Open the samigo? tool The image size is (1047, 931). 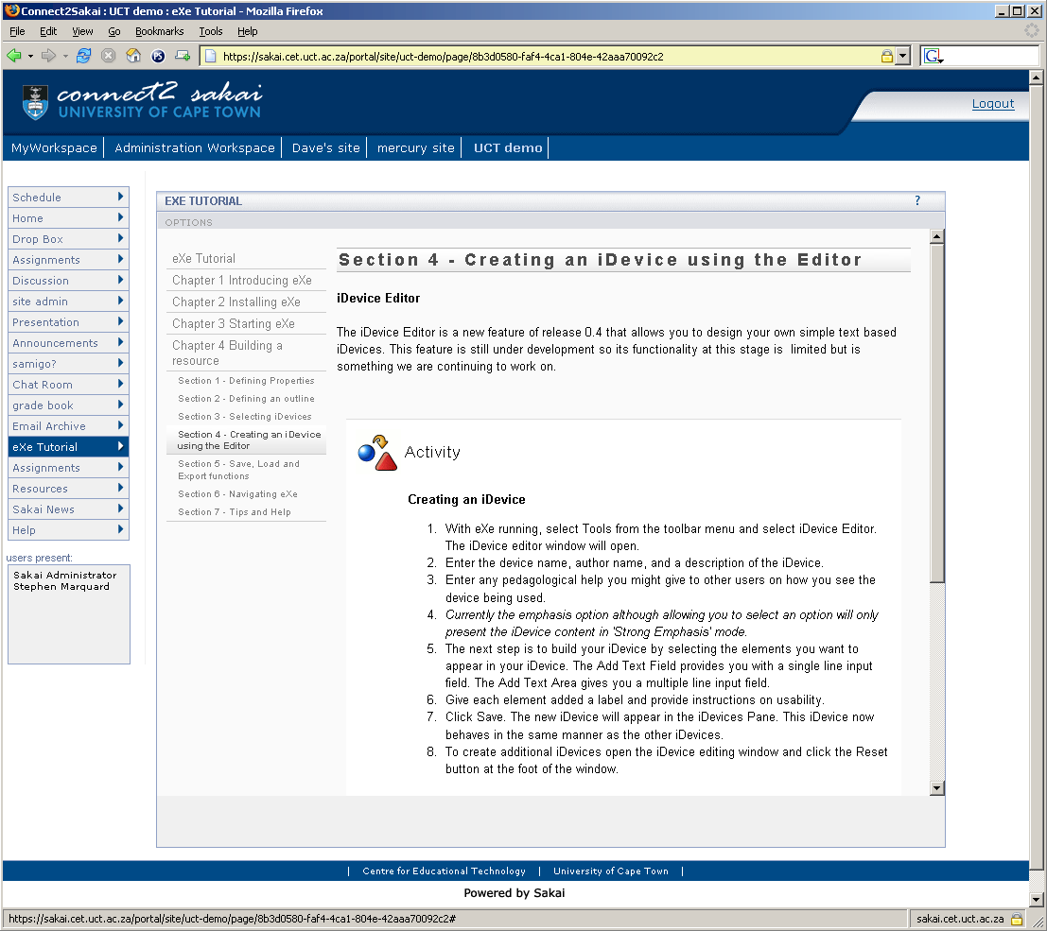pyautogui.click(x=68, y=364)
